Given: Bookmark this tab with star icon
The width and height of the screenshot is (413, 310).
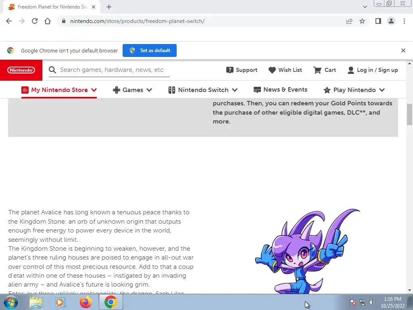Looking at the screenshot, I should [362, 21].
